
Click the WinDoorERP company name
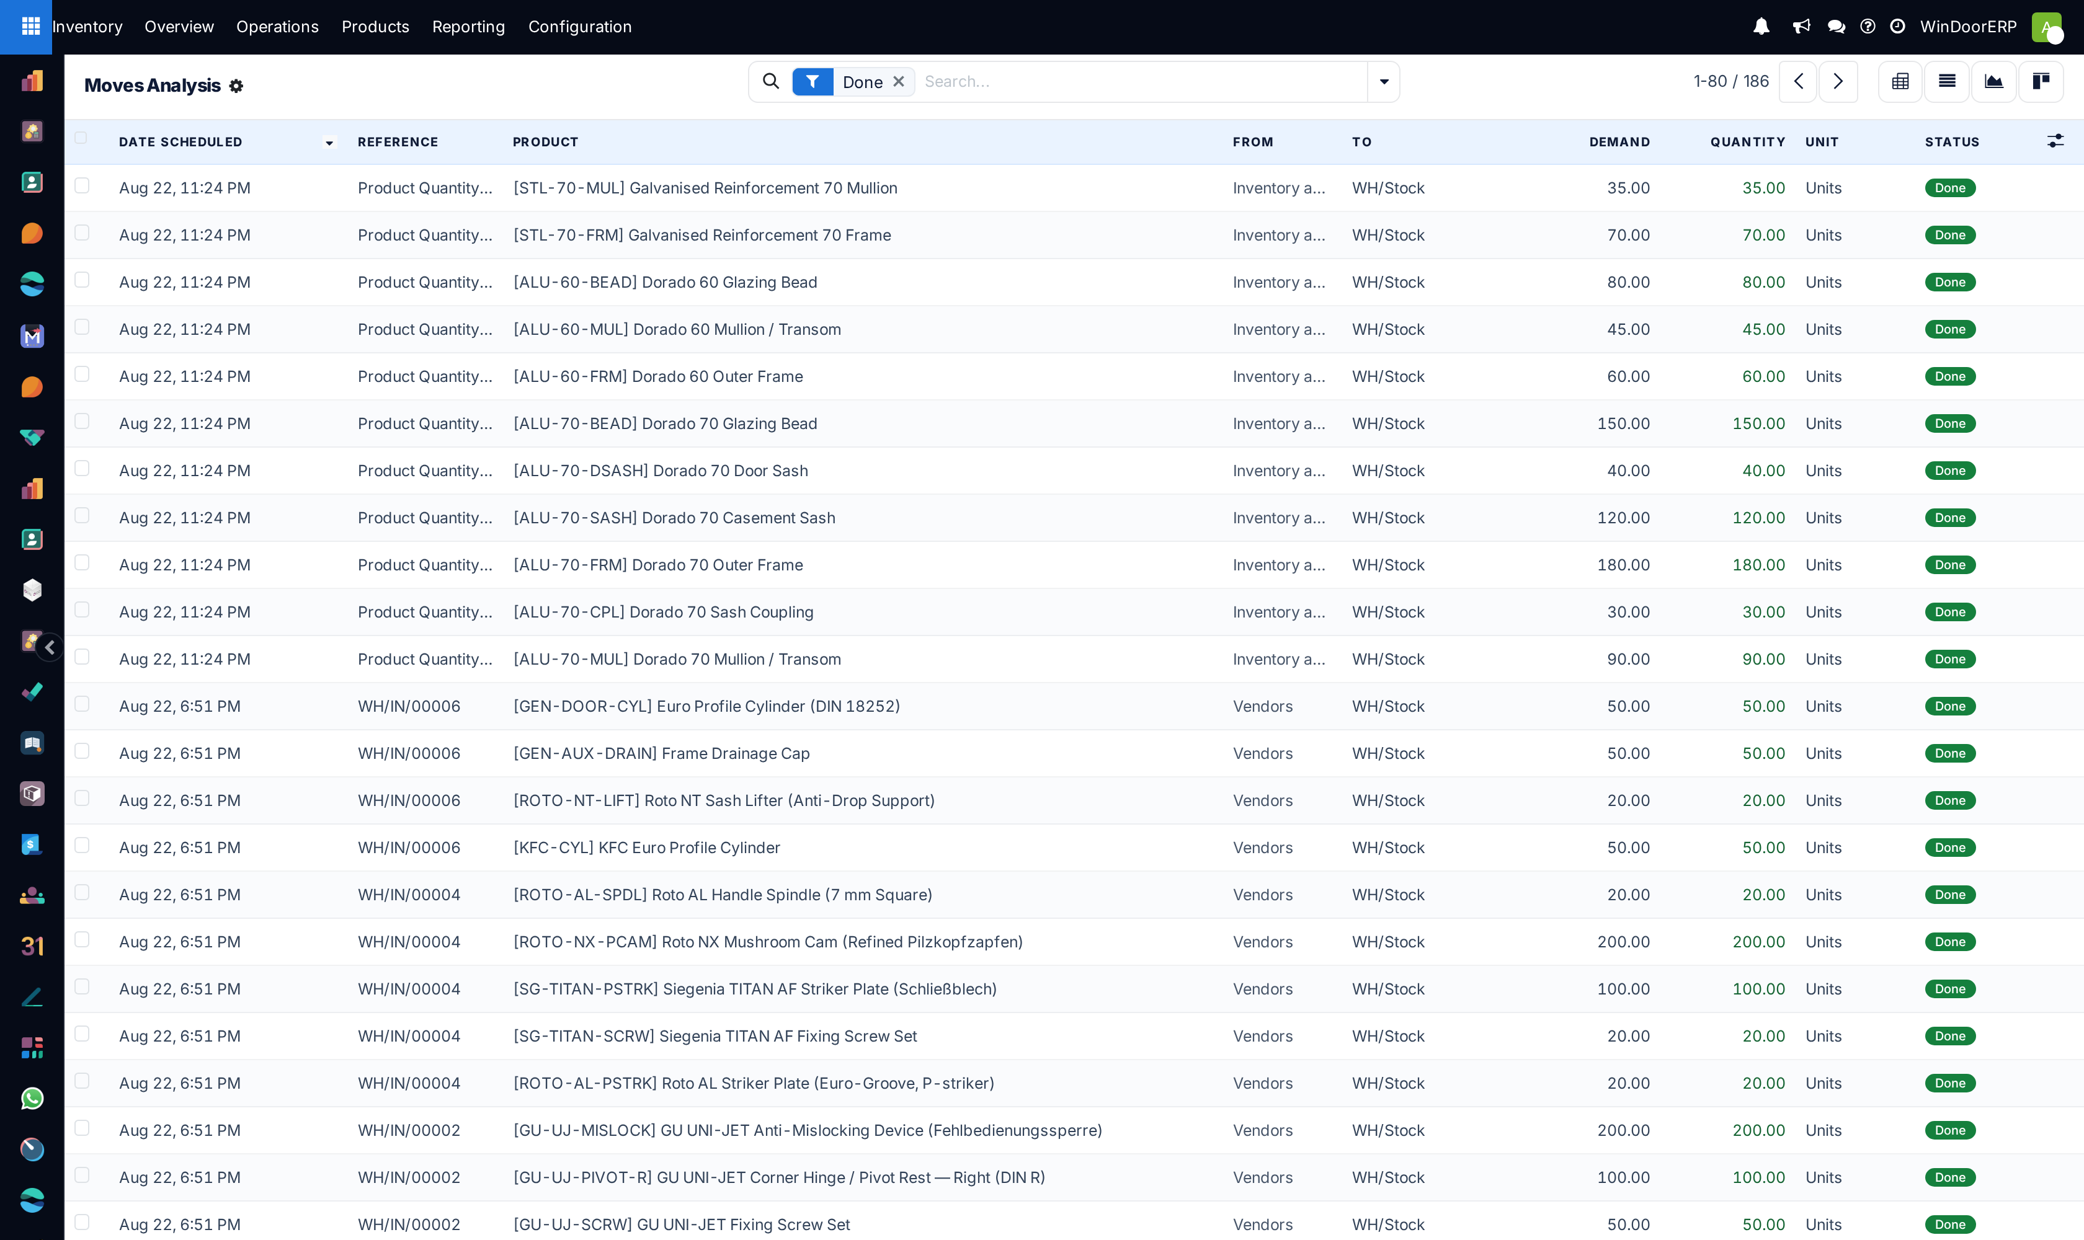(x=1968, y=27)
